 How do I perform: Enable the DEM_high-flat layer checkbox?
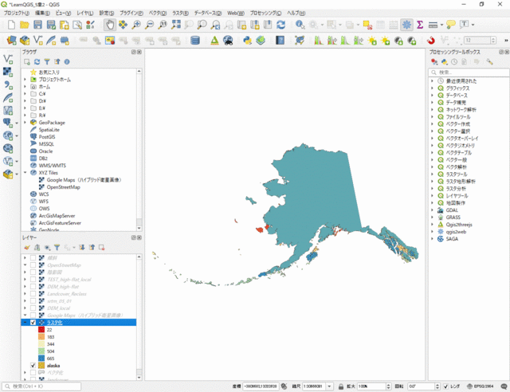coord(33,287)
